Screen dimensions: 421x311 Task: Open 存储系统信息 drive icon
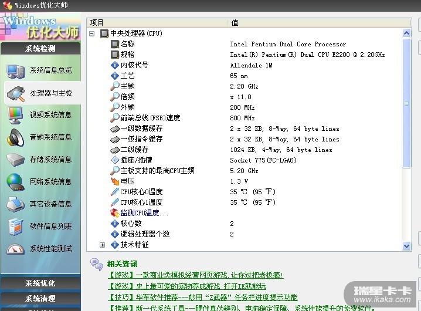tap(16, 160)
